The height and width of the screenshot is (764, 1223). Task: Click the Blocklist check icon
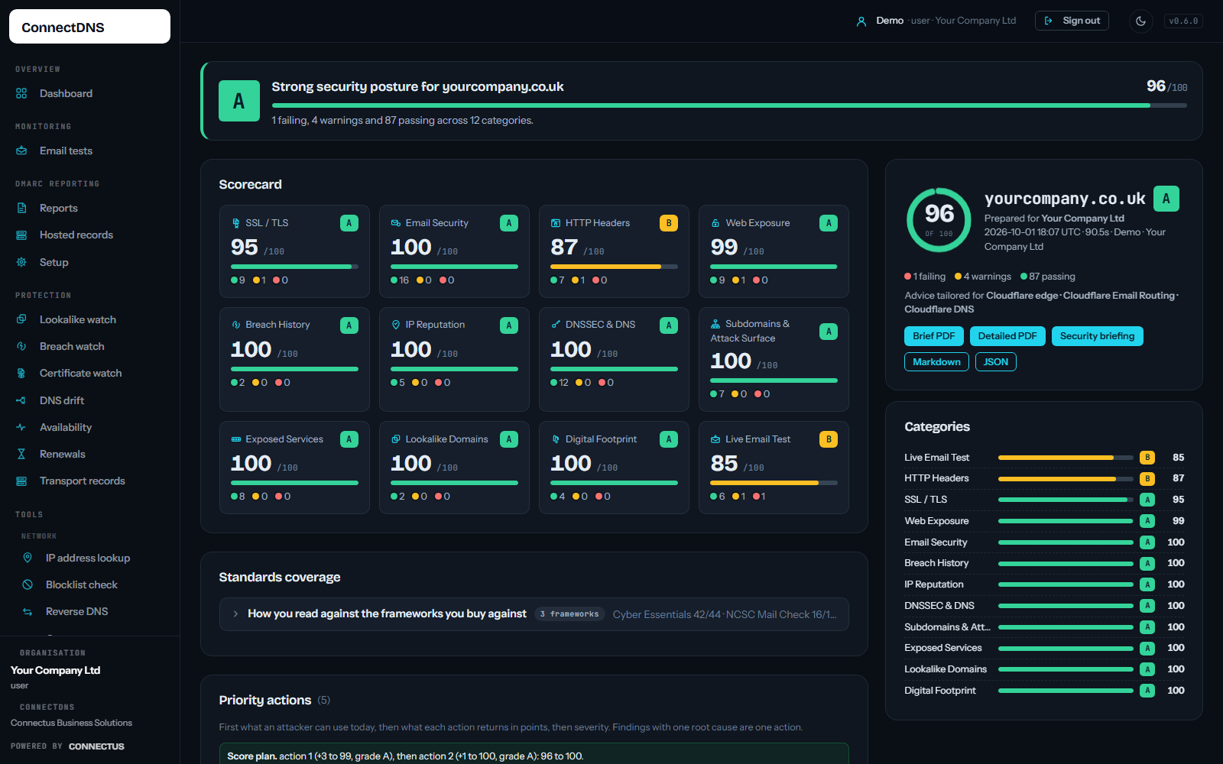point(28,584)
